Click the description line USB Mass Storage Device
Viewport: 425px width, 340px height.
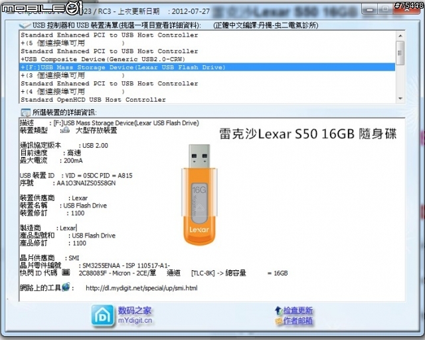tap(126, 123)
